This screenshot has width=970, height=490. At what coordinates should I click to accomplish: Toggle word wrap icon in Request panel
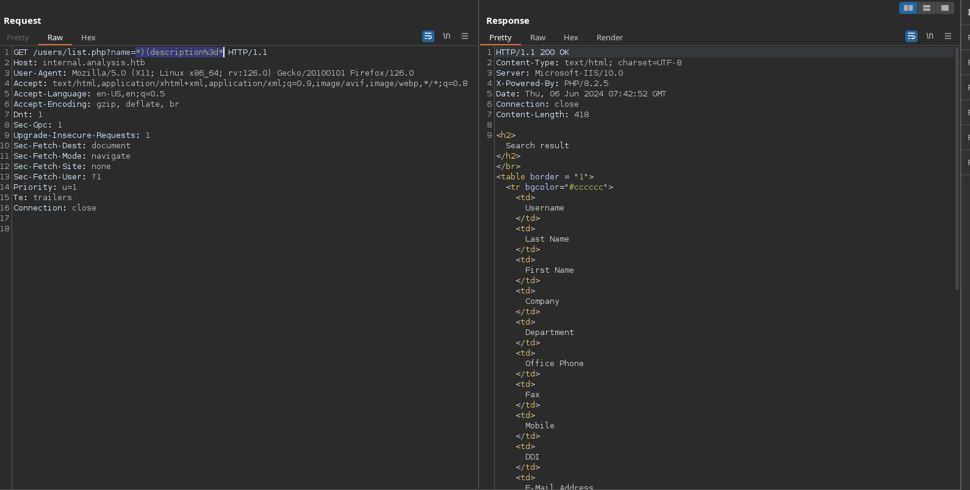[428, 37]
